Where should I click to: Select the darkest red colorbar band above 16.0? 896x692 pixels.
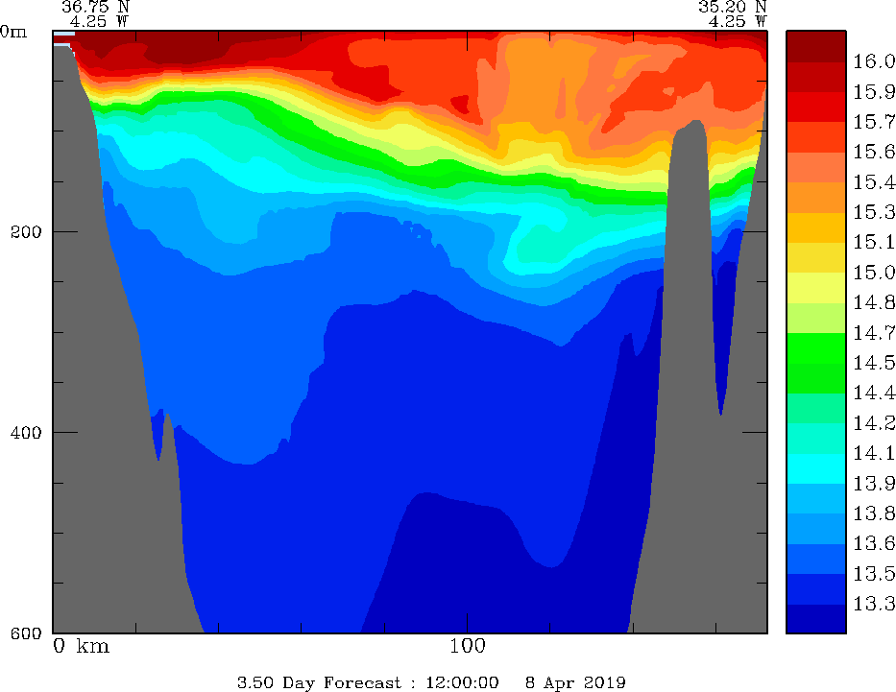[816, 46]
